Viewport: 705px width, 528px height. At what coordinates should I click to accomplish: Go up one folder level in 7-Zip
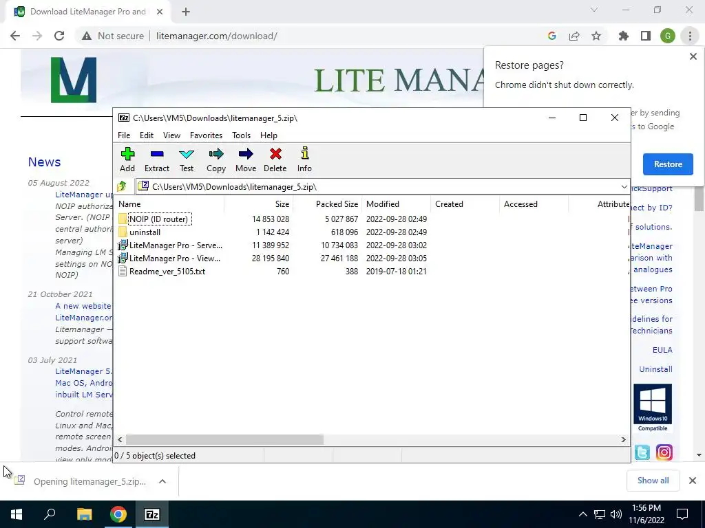(122, 186)
